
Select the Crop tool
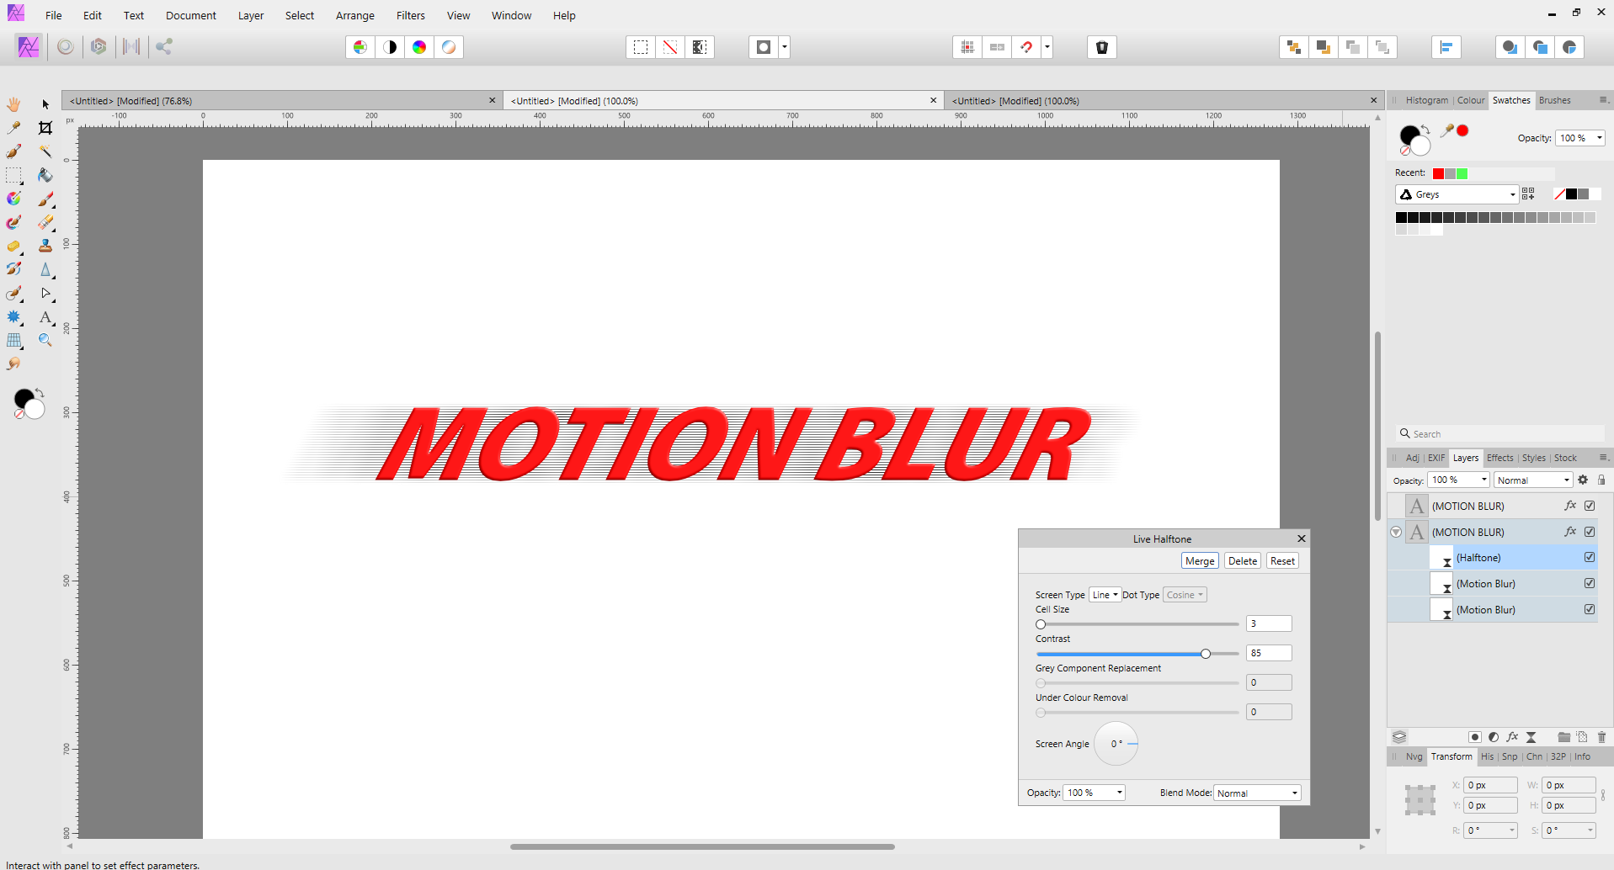[45, 128]
